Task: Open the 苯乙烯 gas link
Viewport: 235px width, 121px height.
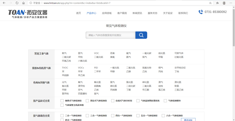Action: coord(81,75)
